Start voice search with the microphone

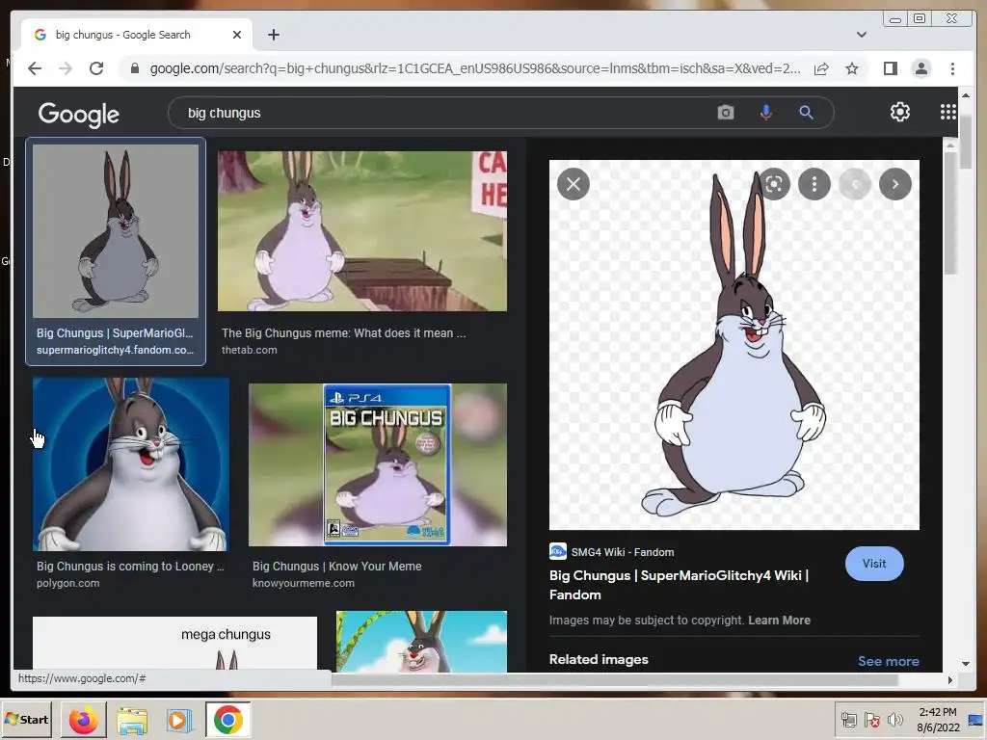[x=765, y=113]
